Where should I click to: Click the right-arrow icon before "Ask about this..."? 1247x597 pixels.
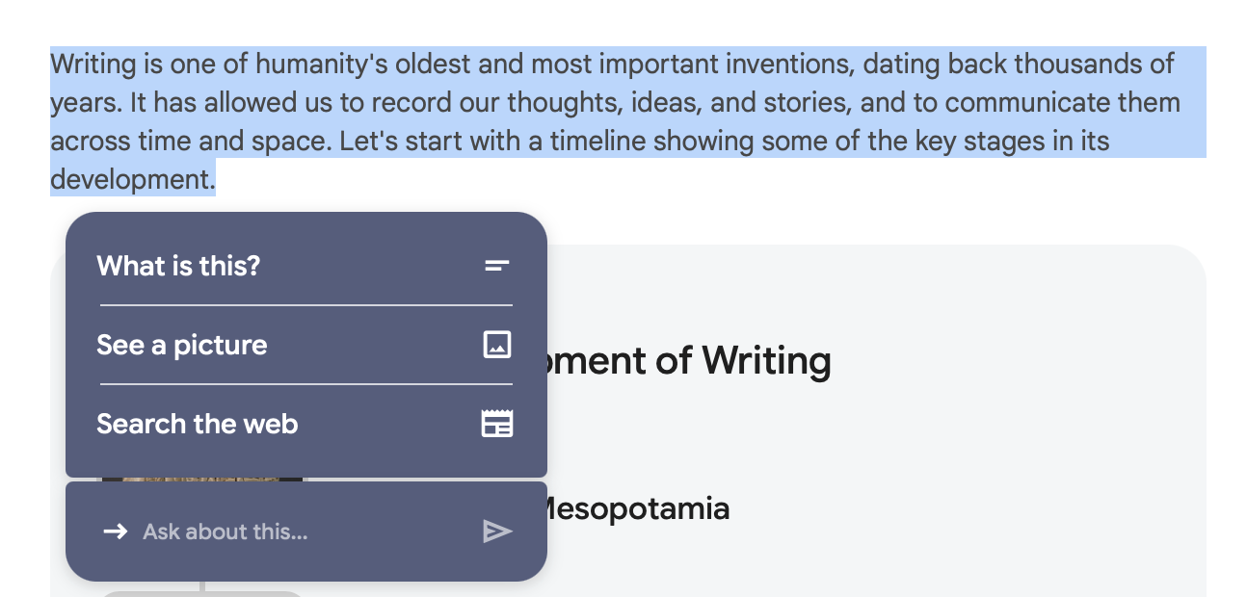coord(116,532)
